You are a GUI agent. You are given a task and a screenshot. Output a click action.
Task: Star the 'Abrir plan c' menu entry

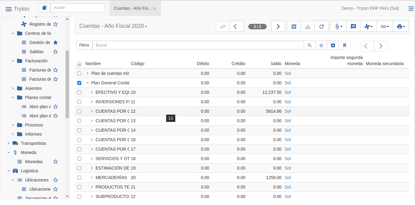pos(55,107)
